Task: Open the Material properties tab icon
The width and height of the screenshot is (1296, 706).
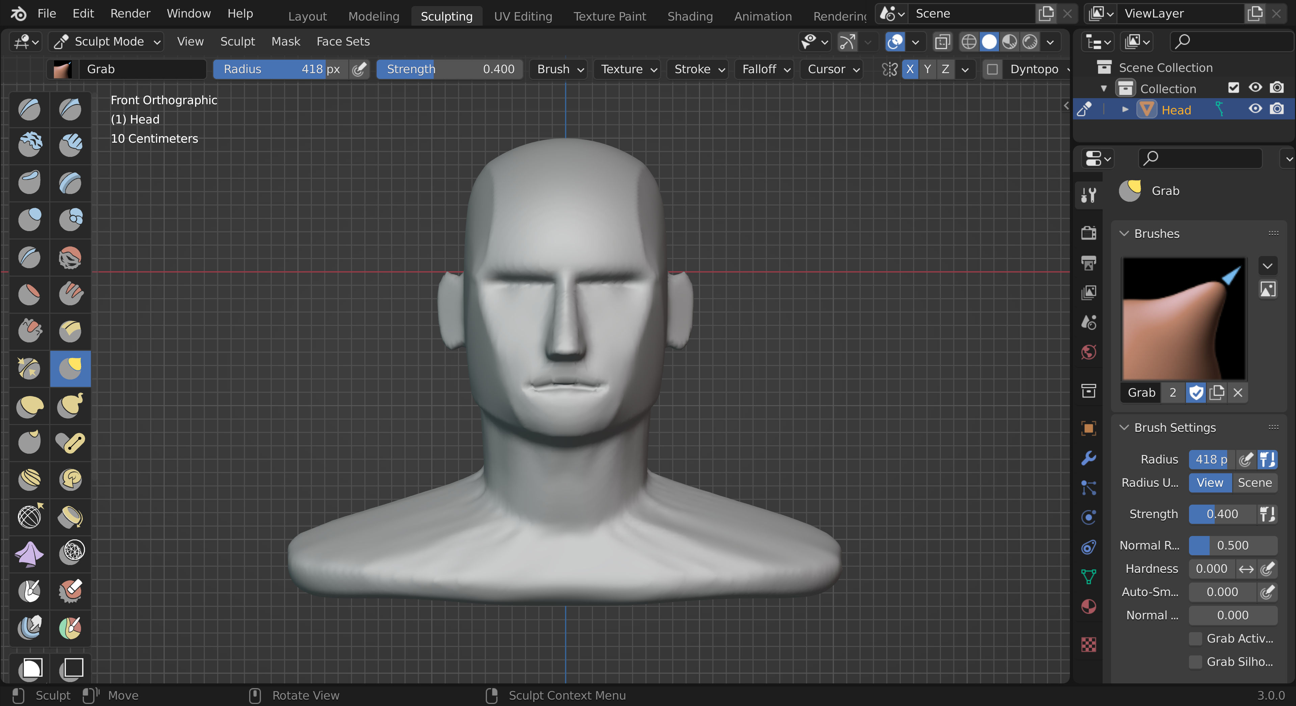Action: click(1088, 606)
